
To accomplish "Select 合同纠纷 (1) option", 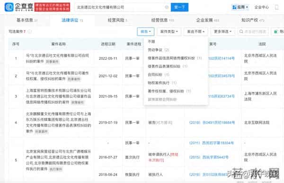I will (158, 75).
